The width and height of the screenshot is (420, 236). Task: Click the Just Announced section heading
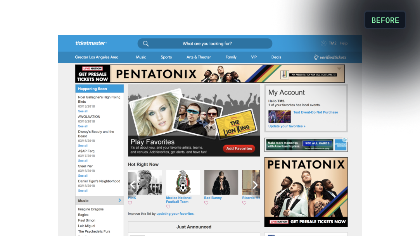click(194, 227)
